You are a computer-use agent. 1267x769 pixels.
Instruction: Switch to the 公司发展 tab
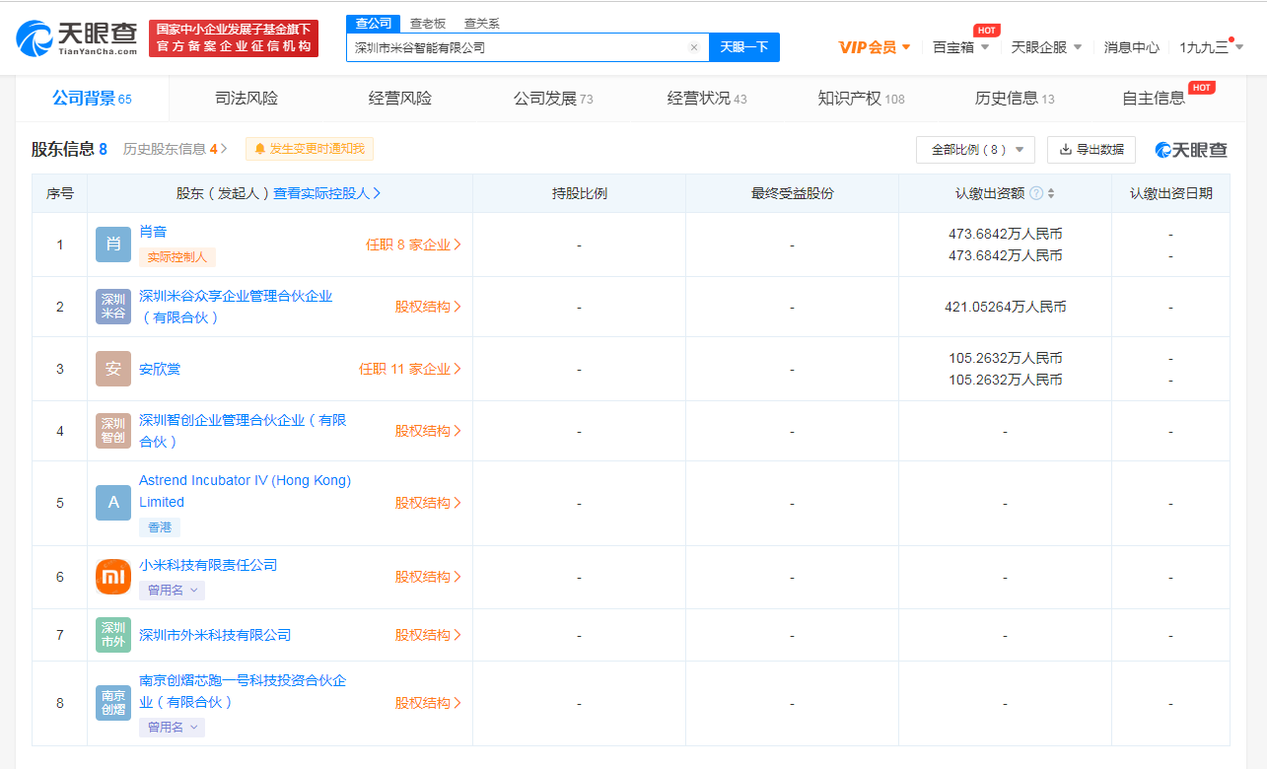click(x=553, y=99)
